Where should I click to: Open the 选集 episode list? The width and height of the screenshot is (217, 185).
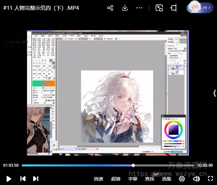point(166,179)
